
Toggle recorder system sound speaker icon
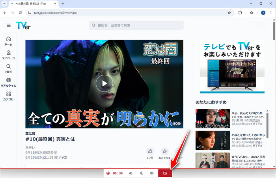[131, 173]
